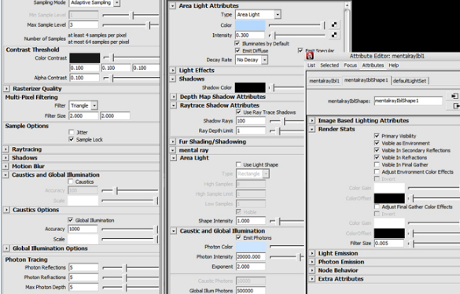Click the Max Sample Level slider
The height and width of the screenshot is (294, 460).
[131, 25]
